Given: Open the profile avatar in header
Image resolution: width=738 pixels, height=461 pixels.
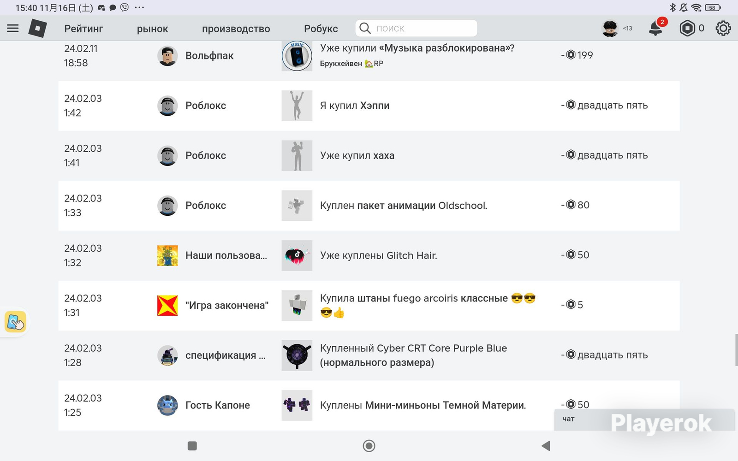Looking at the screenshot, I should pos(610,29).
